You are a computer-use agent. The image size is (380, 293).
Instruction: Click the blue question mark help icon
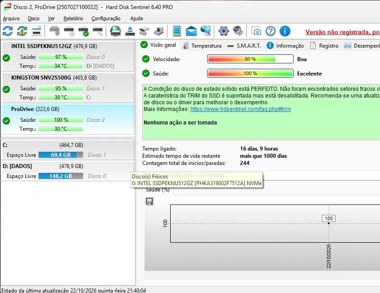click(x=271, y=31)
